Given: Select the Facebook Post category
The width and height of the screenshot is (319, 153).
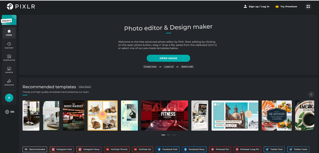Looking at the screenshot, I should coord(167,149).
